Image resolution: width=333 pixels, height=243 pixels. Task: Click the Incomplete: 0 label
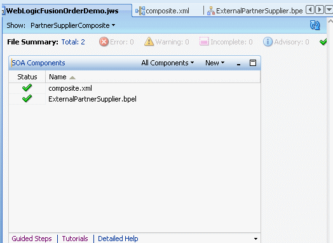tap(231, 42)
